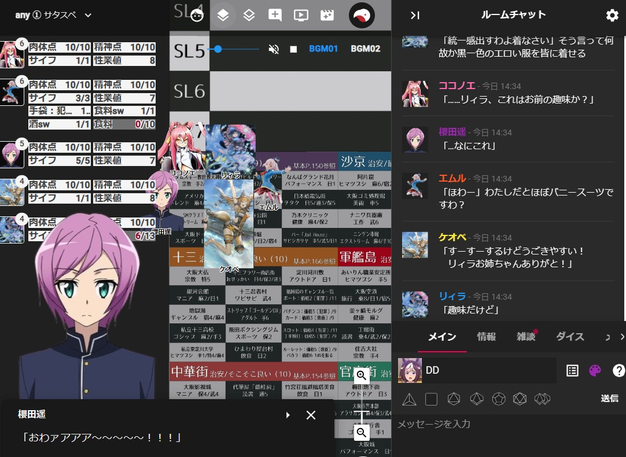Click the 送信 send button
Screen dimensions: 626x457
(609, 399)
